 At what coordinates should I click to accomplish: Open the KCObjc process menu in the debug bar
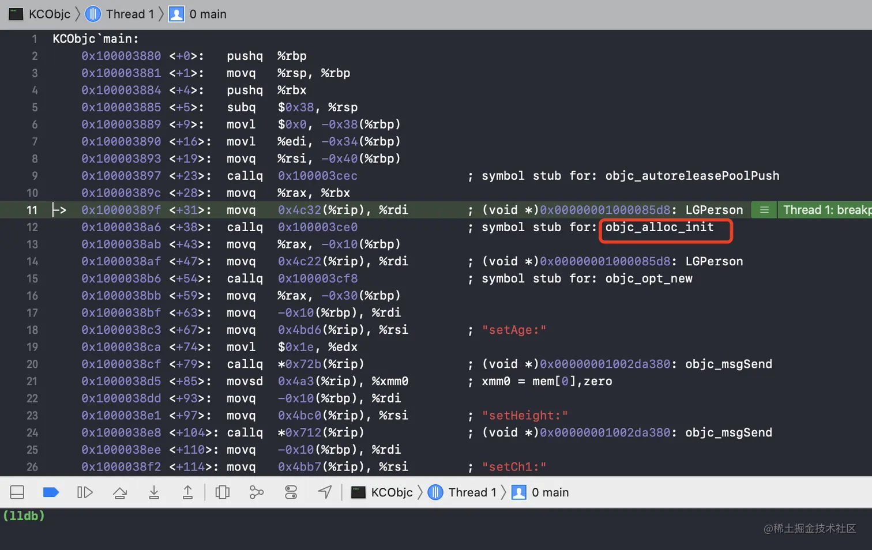(x=392, y=492)
